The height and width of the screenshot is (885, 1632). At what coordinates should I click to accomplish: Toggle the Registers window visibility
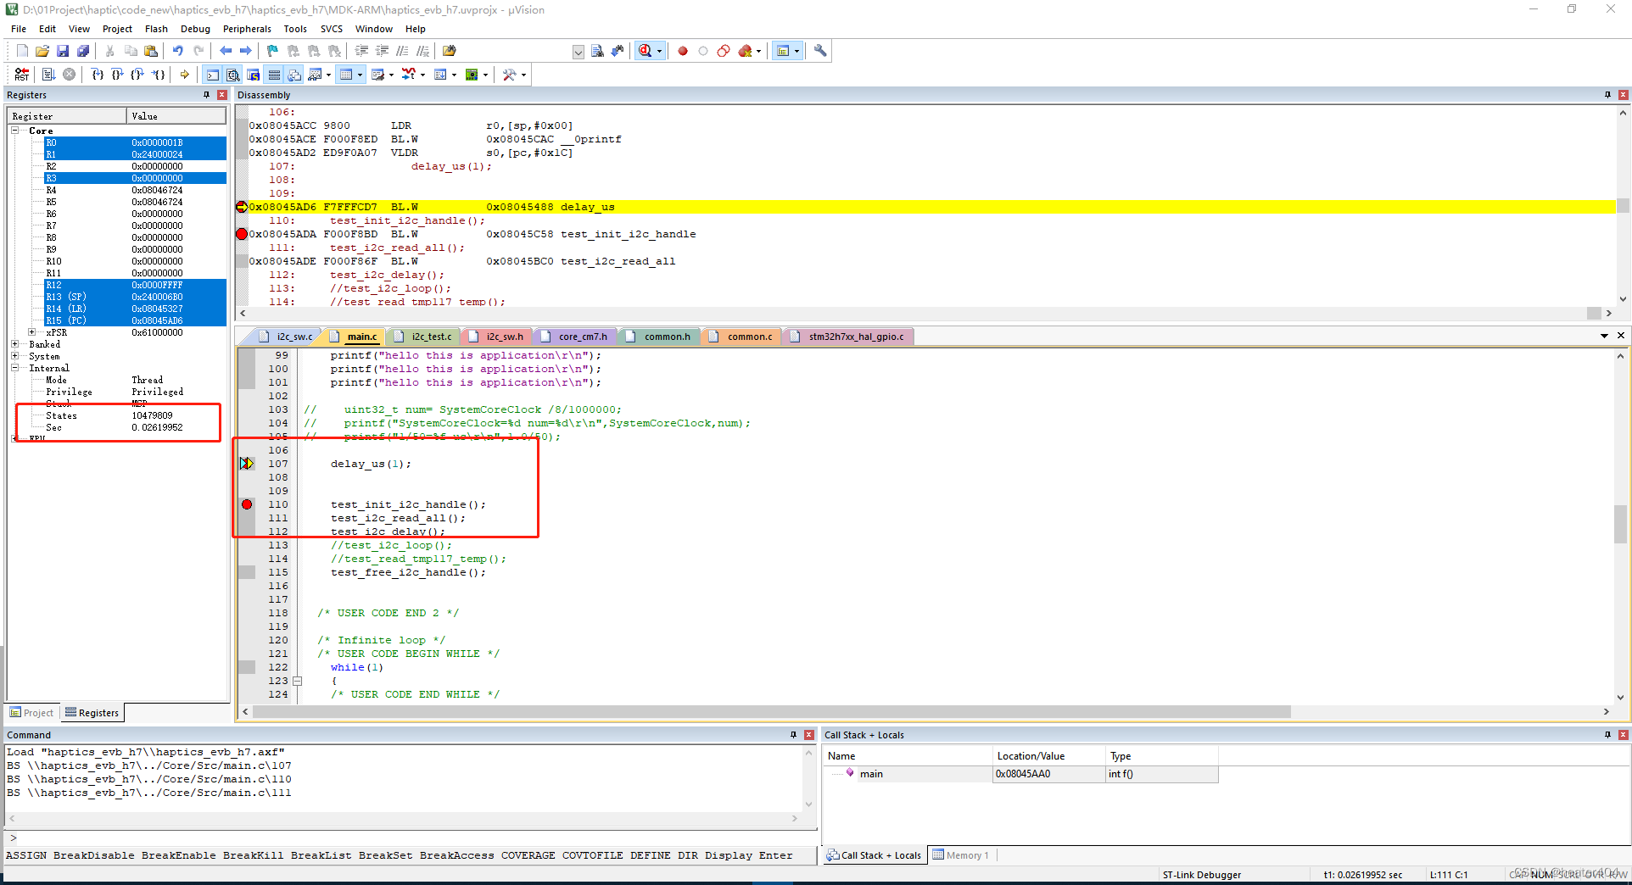pos(273,75)
